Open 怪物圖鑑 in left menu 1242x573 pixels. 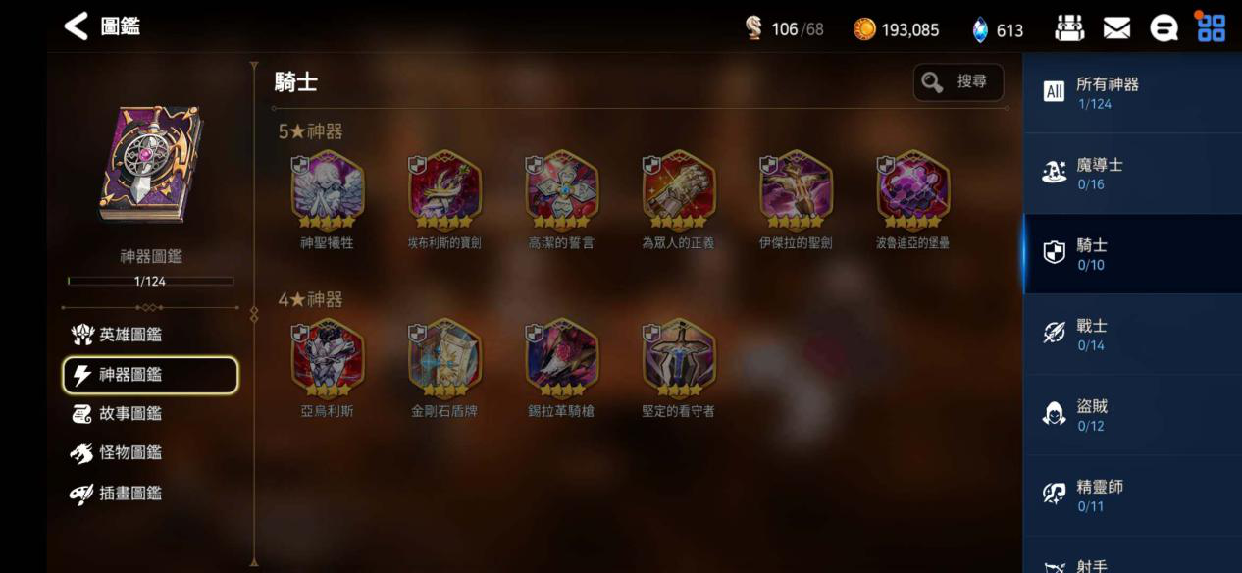pos(117,453)
